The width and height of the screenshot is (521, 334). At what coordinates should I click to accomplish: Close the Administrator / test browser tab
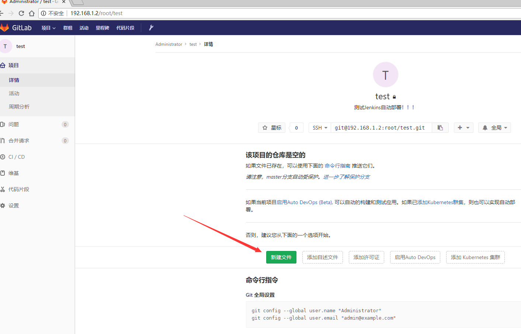click(x=64, y=2)
